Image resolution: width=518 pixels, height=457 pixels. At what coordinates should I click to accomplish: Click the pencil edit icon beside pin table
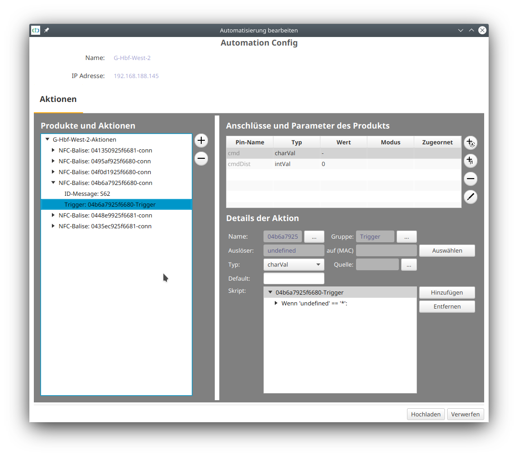point(470,197)
